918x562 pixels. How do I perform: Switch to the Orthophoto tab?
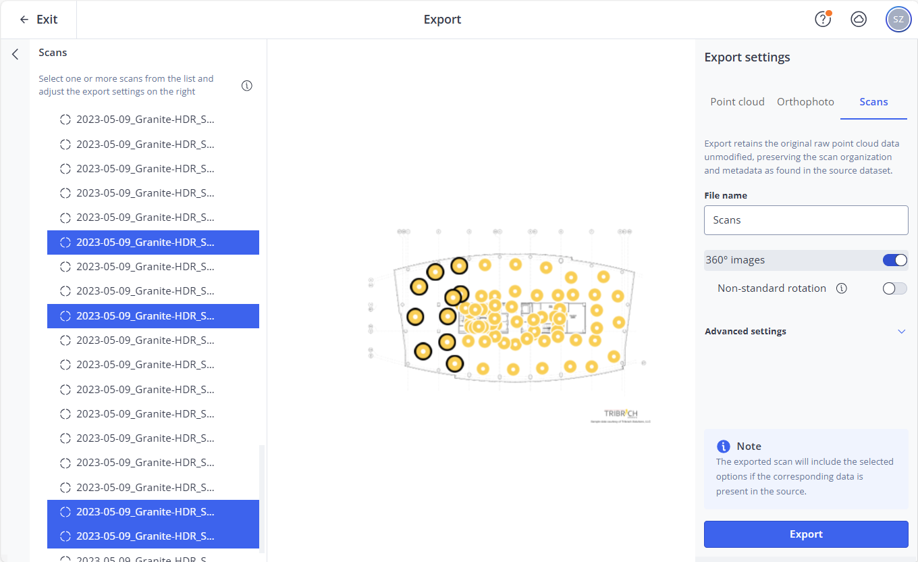click(805, 102)
